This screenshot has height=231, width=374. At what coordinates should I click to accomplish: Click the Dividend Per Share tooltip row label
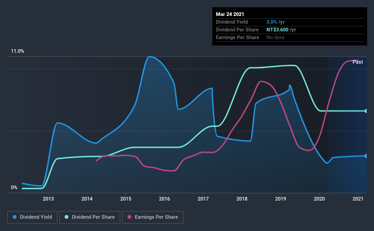237,30
